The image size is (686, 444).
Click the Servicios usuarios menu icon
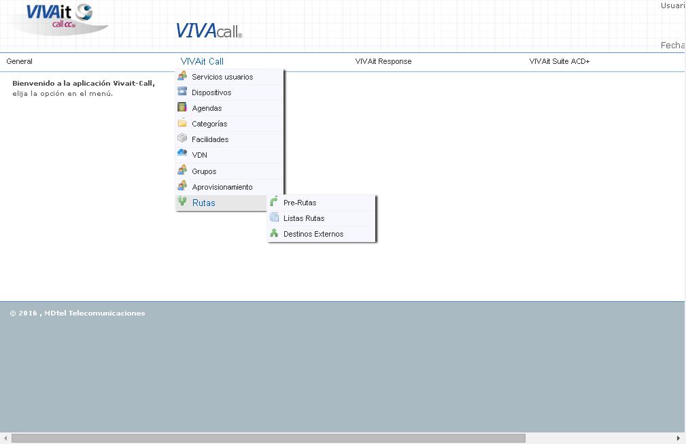point(182,76)
